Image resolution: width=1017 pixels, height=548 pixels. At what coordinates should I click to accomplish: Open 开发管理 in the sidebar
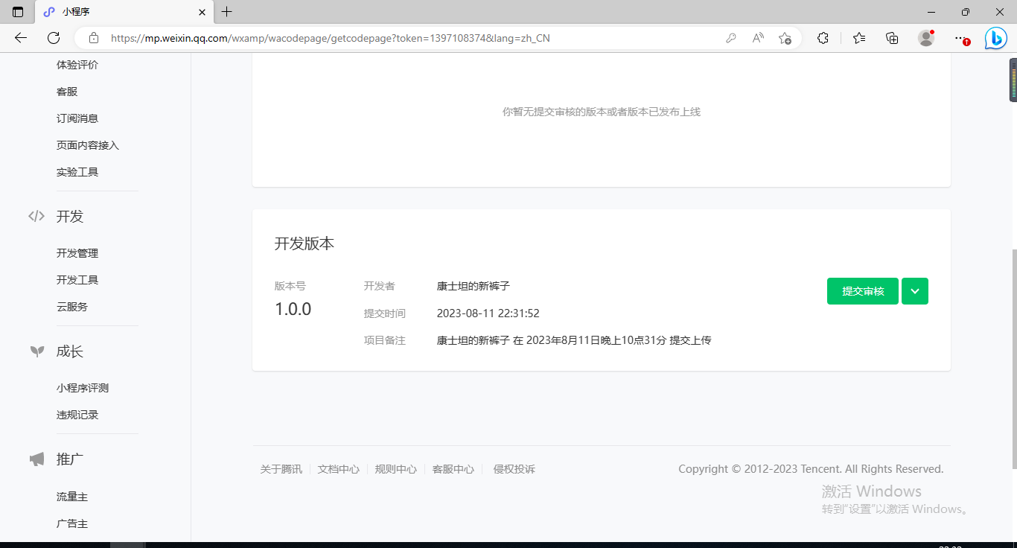coord(77,253)
